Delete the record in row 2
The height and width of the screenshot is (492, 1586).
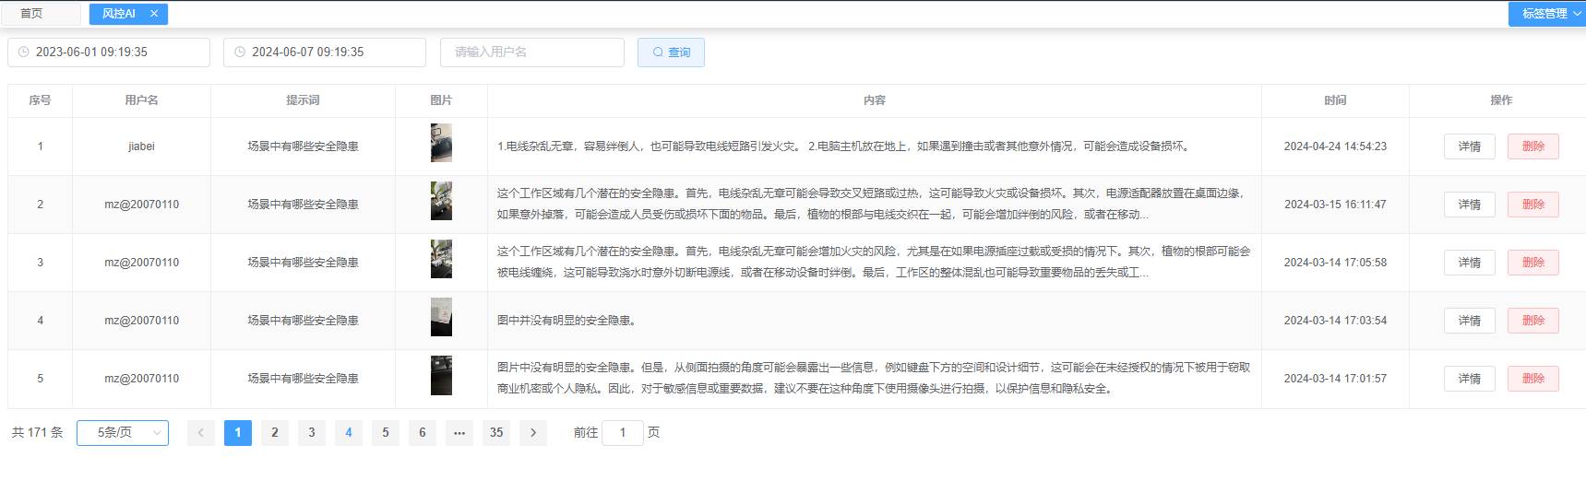[x=1532, y=205]
